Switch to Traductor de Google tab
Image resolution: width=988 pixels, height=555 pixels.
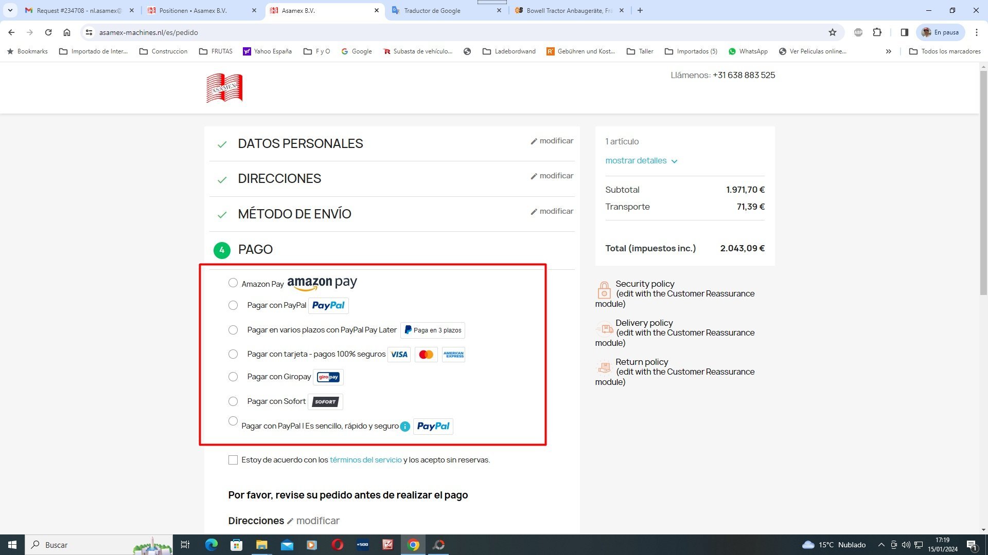[432, 10]
